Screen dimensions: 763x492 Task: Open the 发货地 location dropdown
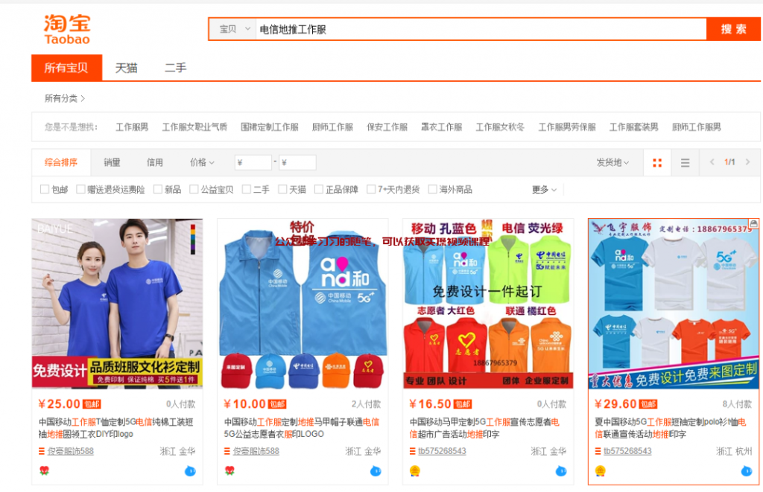coord(612,162)
